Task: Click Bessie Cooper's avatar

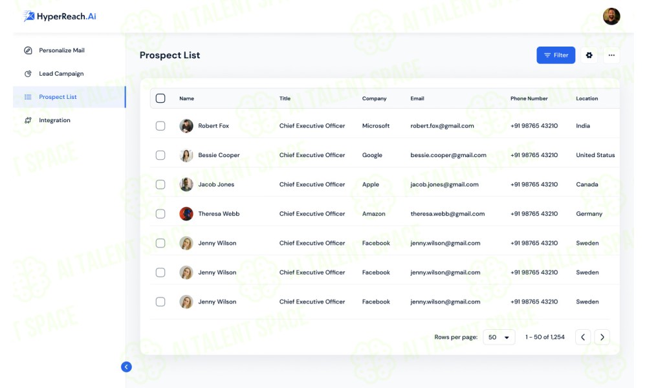Action: click(x=186, y=155)
